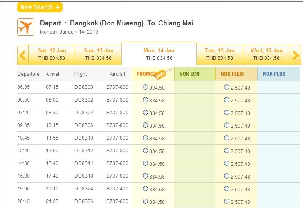
Task: Choose Nok Flexi fare for flight DD8318
Action: [x=227, y=176]
